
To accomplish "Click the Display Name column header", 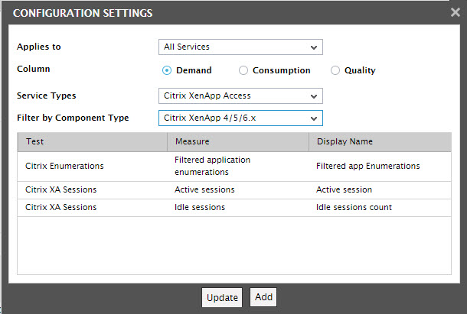I will 380,142.
